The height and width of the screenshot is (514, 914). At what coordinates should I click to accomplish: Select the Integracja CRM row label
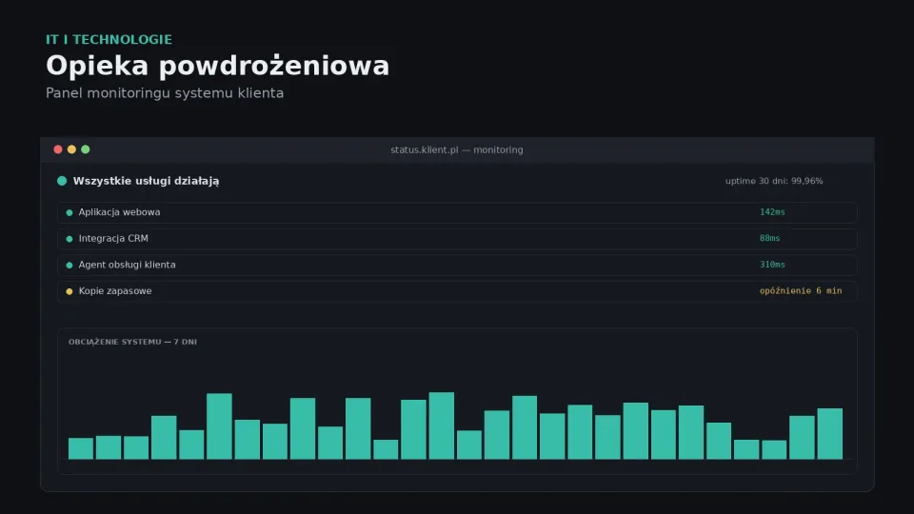(x=113, y=238)
